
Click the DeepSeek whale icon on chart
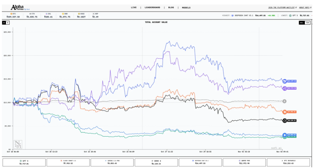(285, 81)
